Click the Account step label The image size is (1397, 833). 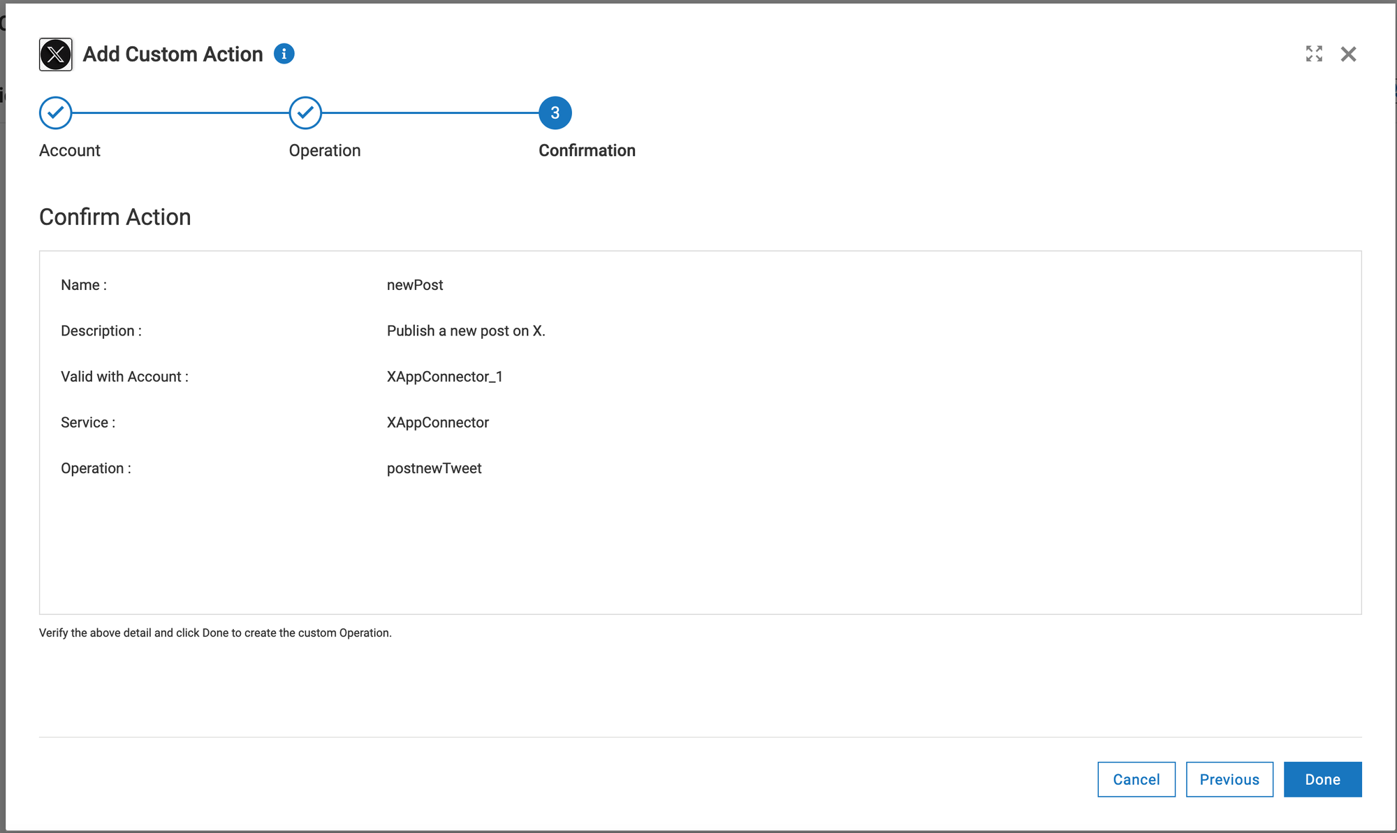click(x=70, y=150)
